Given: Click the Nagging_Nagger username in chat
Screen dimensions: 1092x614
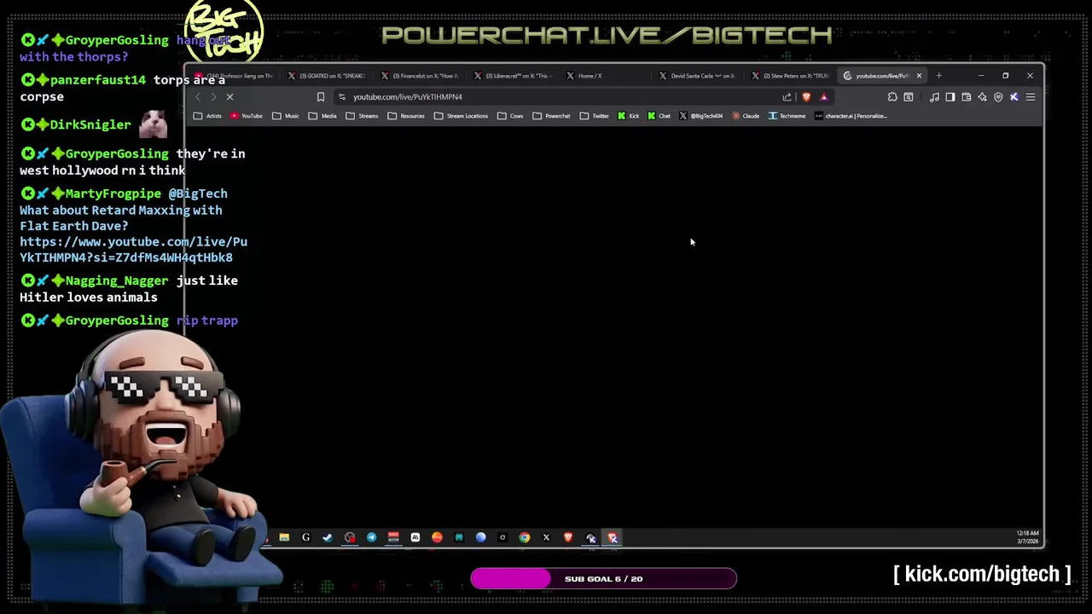Looking at the screenshot, I should (117, 281).
